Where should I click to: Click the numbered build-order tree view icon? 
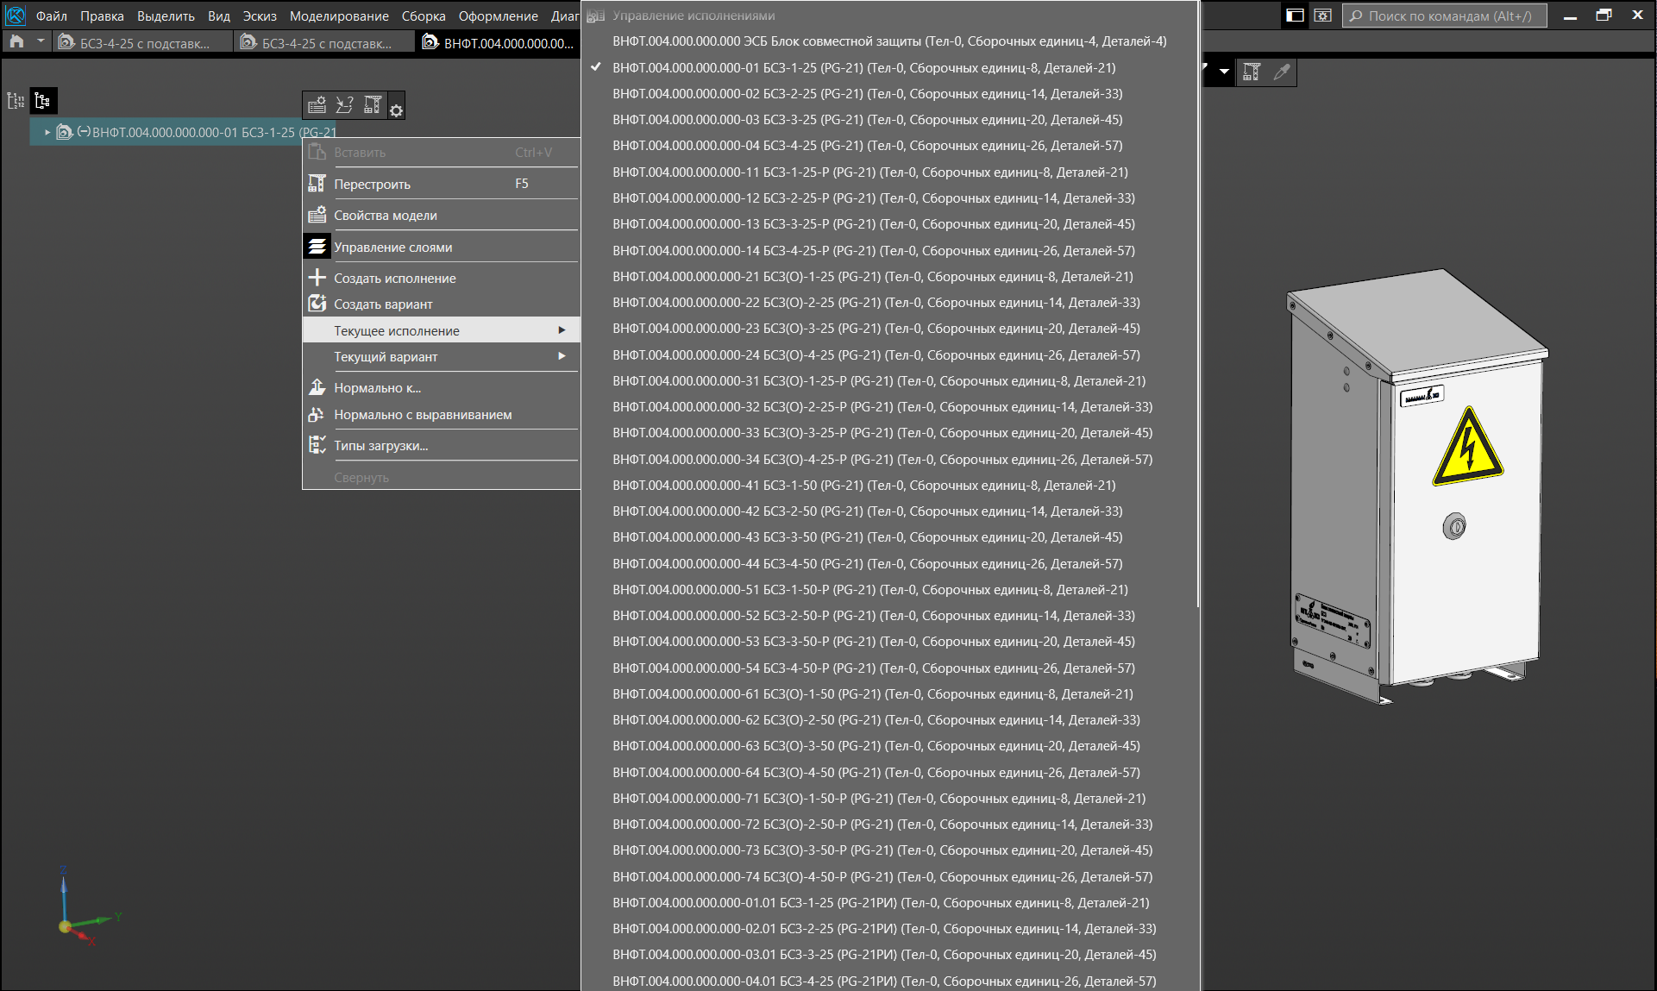[16, 101]
